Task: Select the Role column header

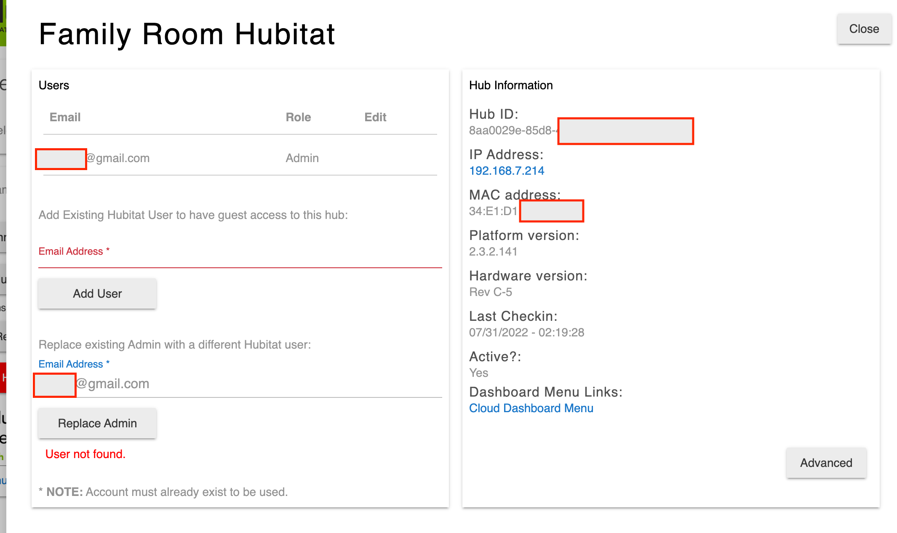Action: (x=298, y=117)
